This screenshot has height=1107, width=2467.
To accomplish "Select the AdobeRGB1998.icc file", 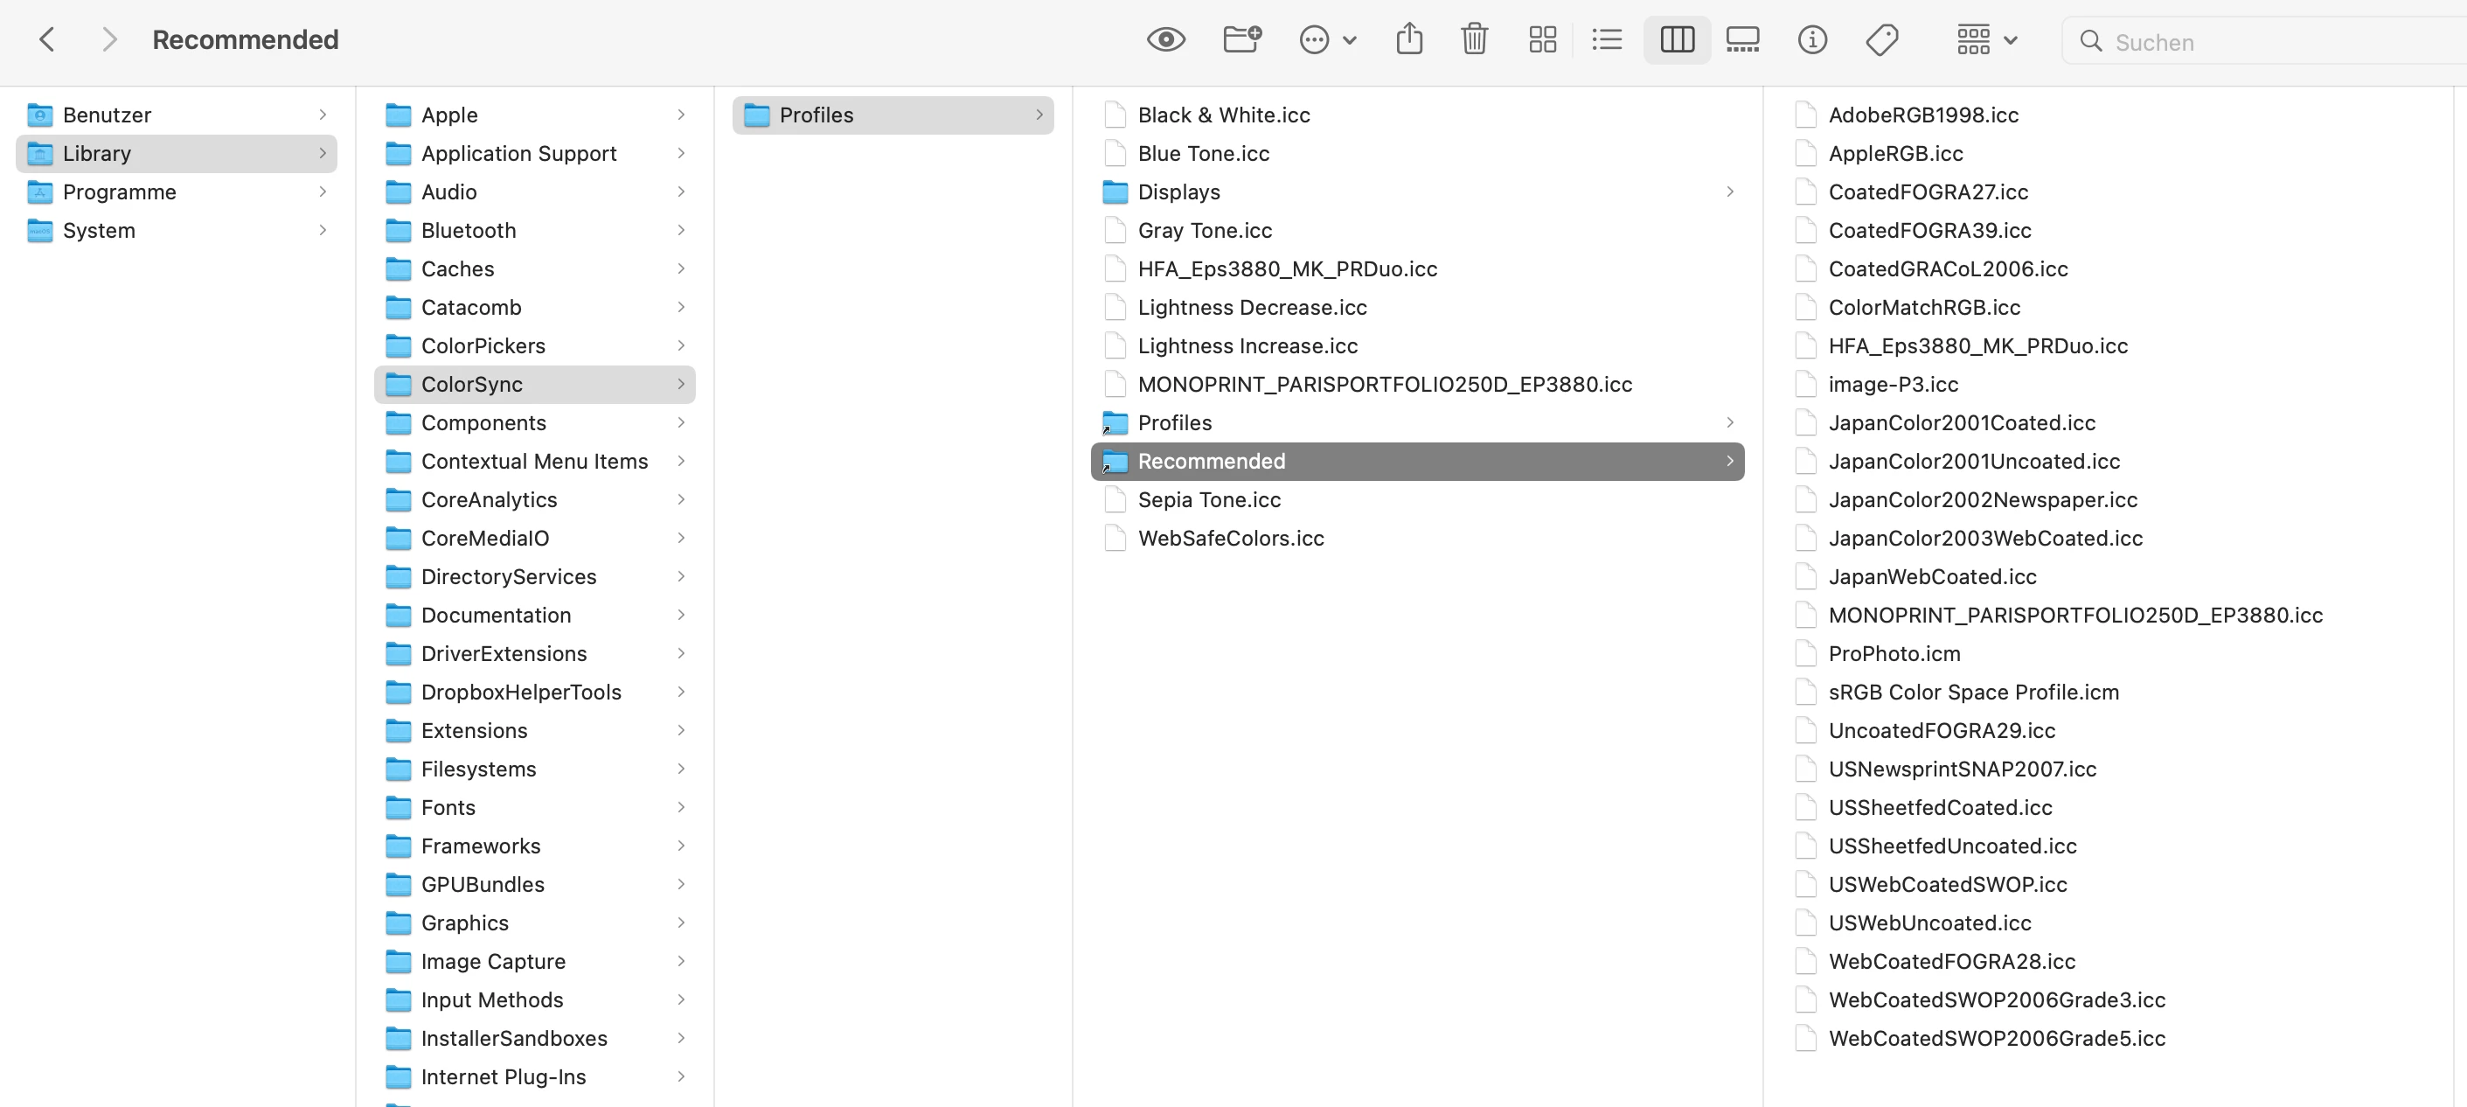I will click(x=1923, y=116).
